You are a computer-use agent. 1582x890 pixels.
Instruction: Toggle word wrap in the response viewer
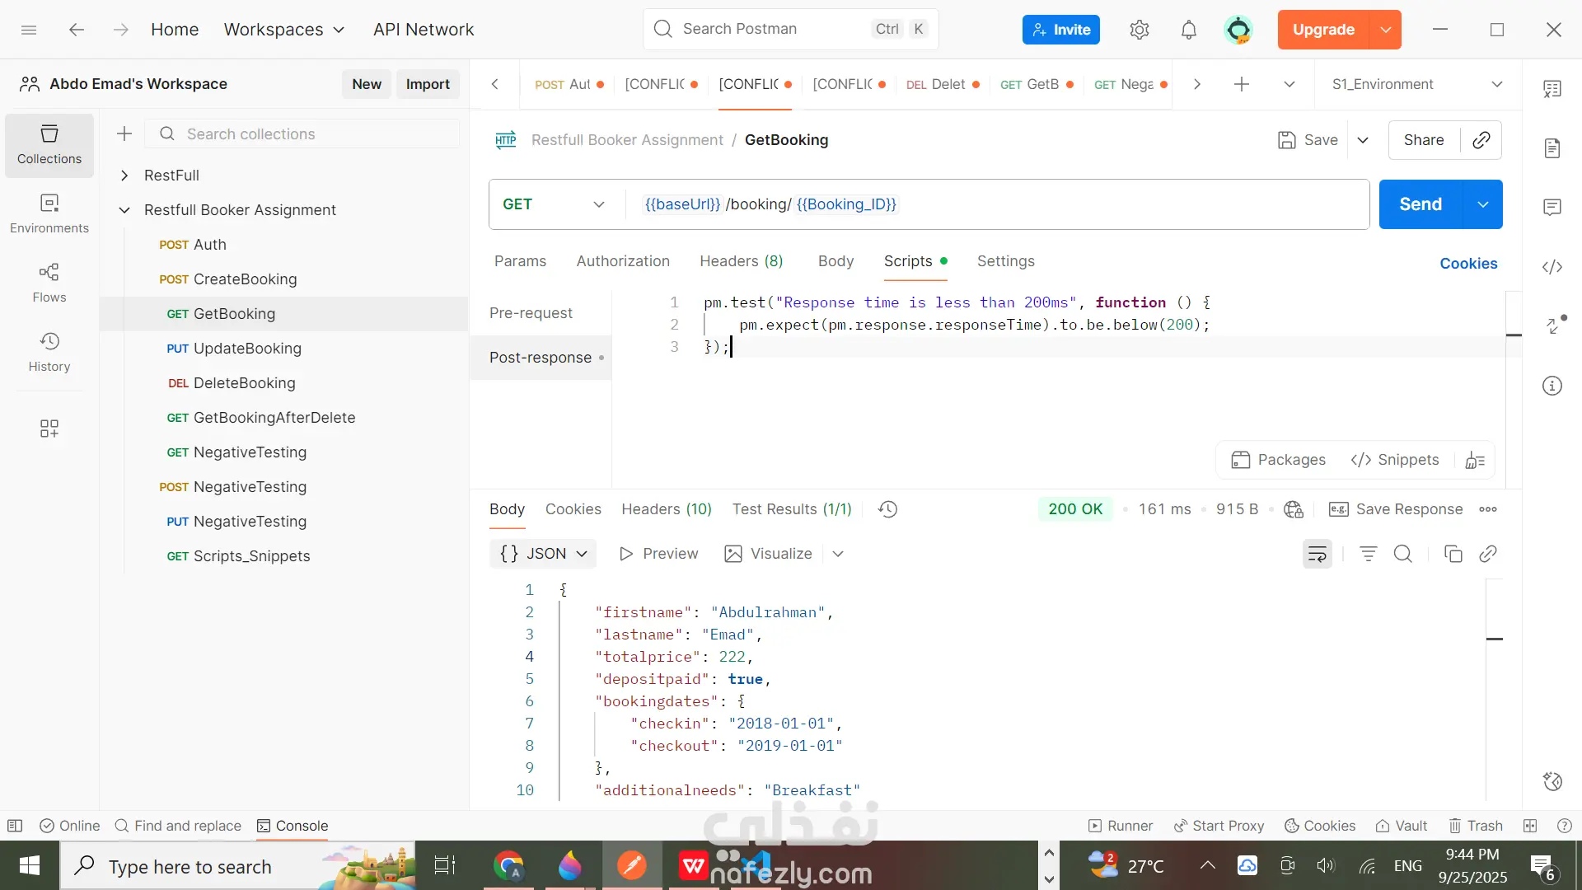point(1317,554)
